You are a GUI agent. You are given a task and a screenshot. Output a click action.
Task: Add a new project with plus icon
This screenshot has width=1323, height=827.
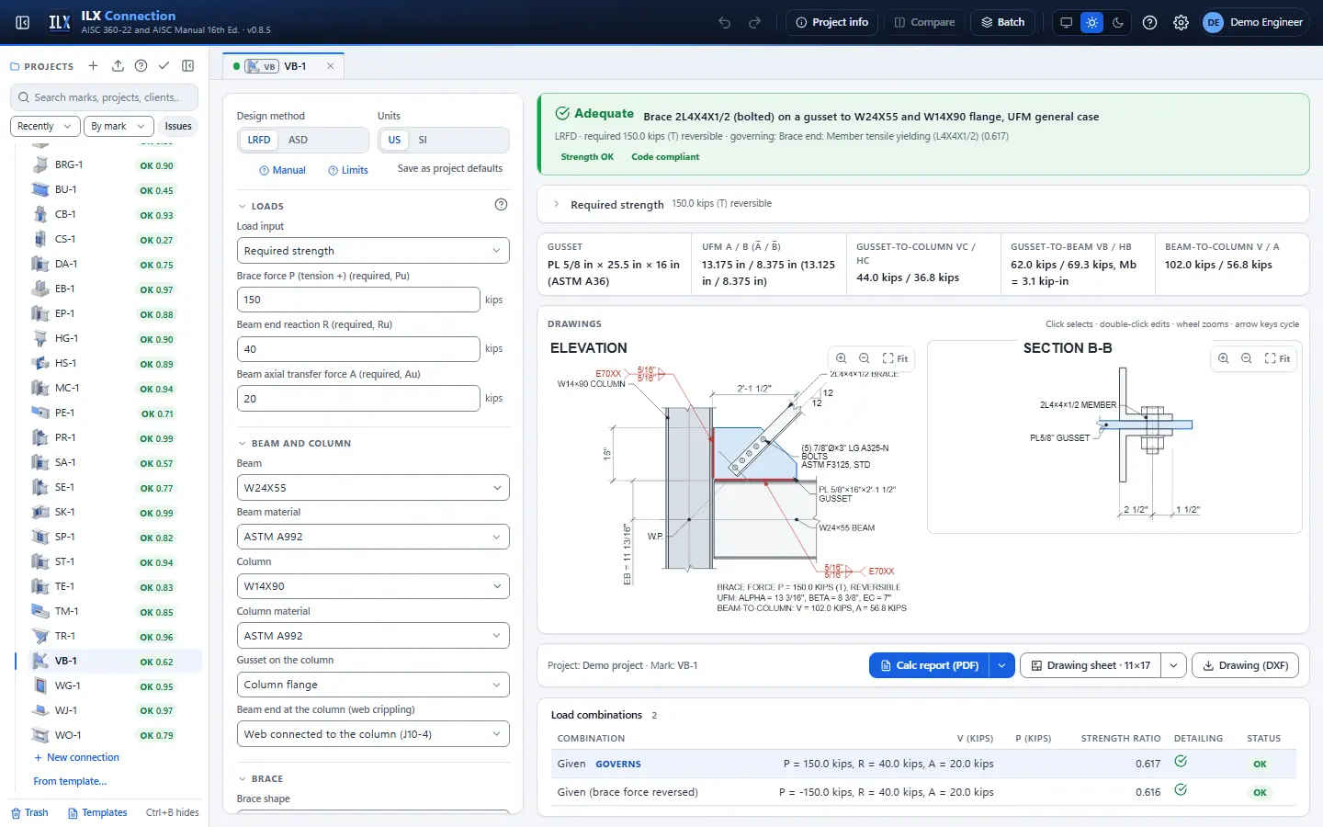point(93,66)
